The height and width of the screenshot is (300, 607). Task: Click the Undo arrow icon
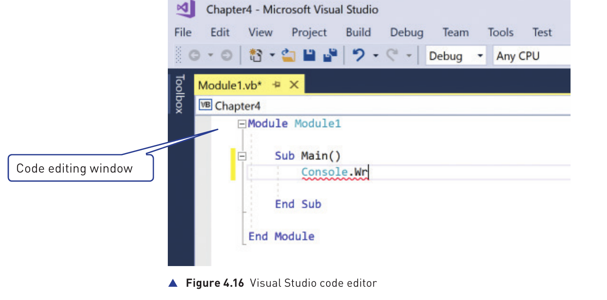point(359,55)
